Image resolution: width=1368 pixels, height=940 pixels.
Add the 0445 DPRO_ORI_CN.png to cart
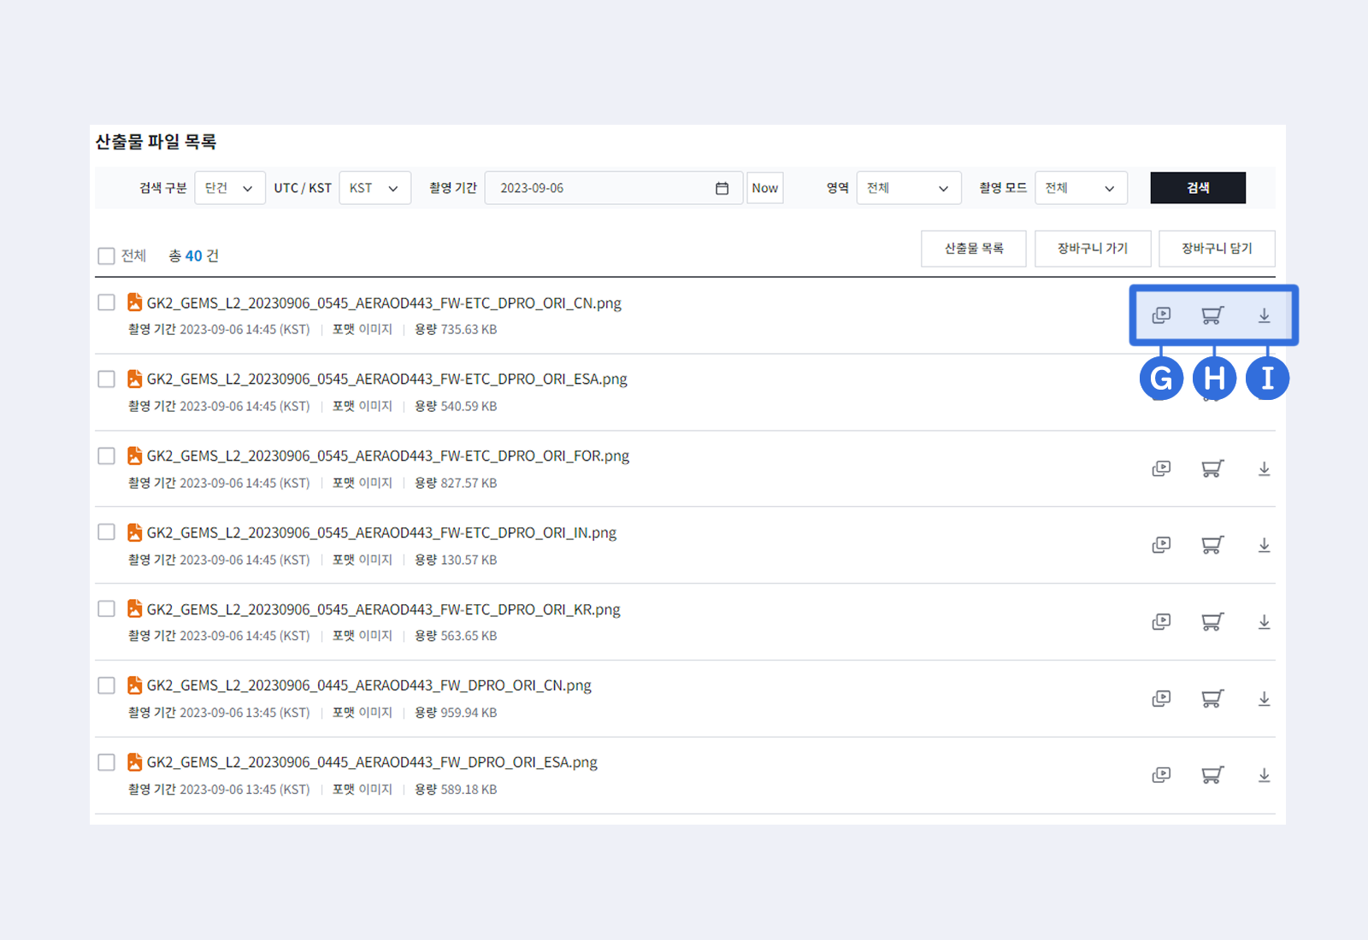point(1212,698)
